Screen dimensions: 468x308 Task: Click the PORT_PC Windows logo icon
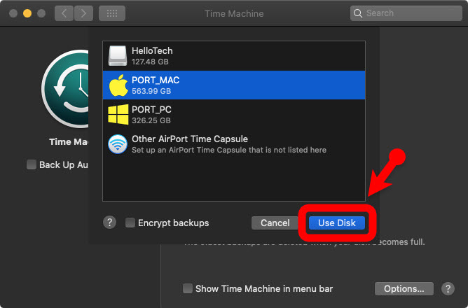pos(118,115)
